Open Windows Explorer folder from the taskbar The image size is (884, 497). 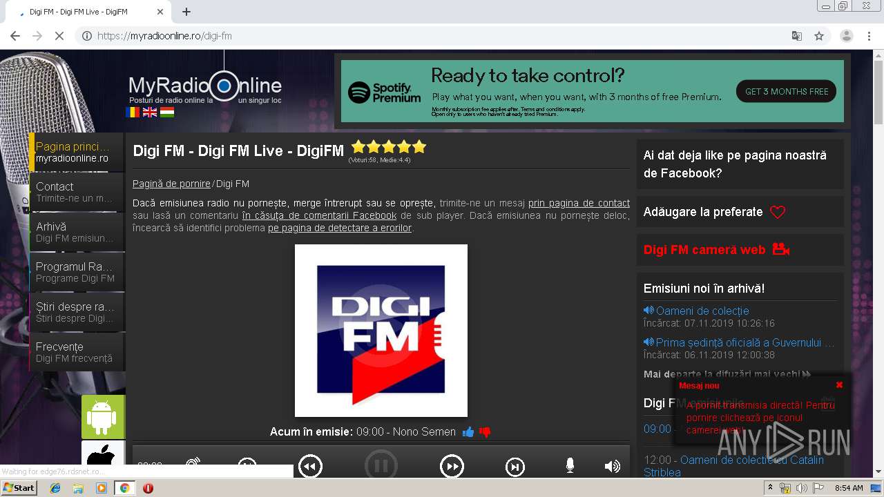(x=78, y=488)
